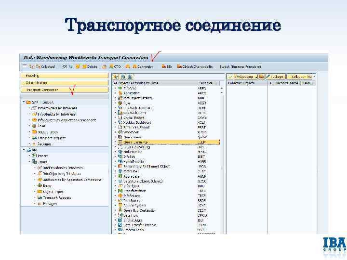Open the Modeling panel button
The height and width of the screenshot is (260, 347).
pos(65,76)
